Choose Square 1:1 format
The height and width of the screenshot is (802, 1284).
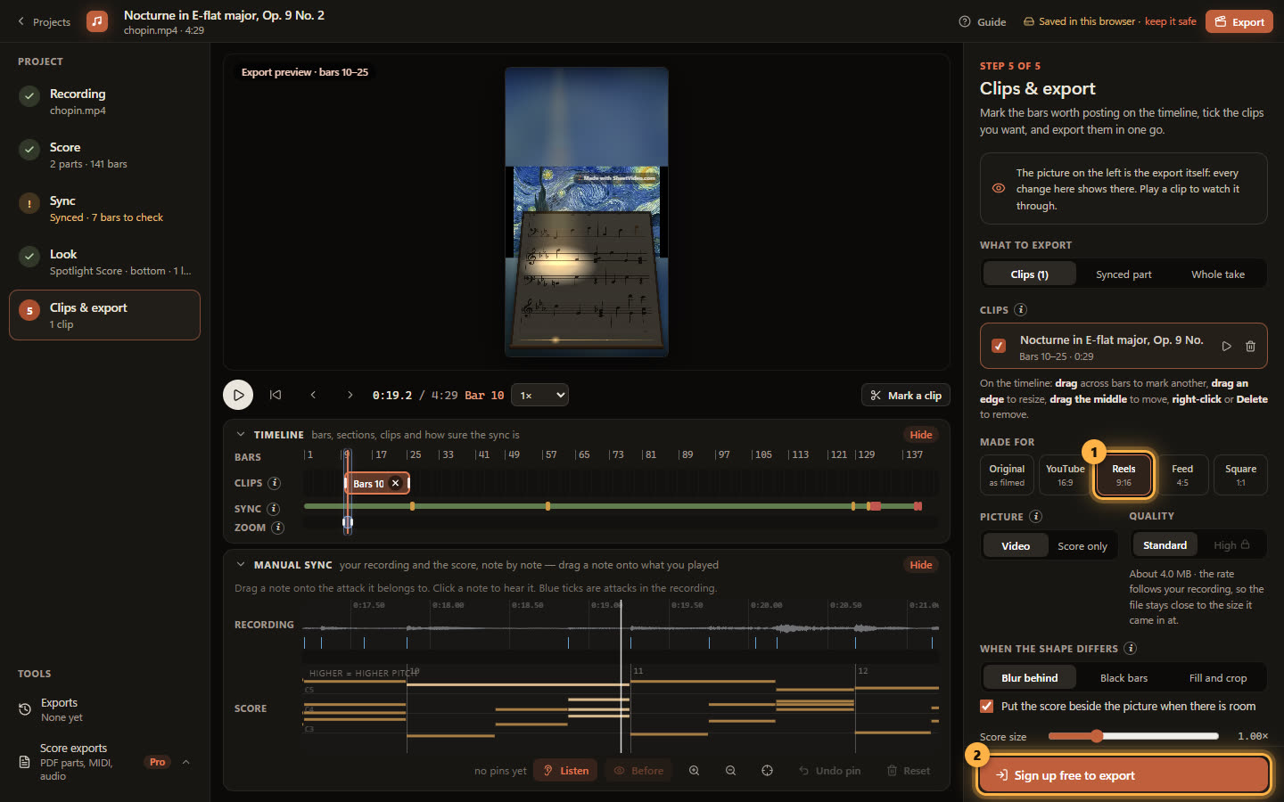point(1240,475)
